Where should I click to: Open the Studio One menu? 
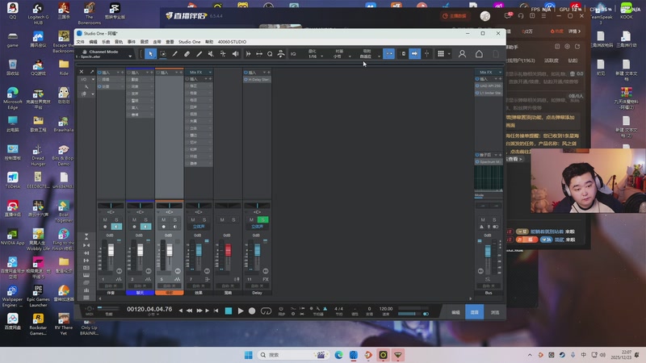pyautogui.click(x=190, y=41)
